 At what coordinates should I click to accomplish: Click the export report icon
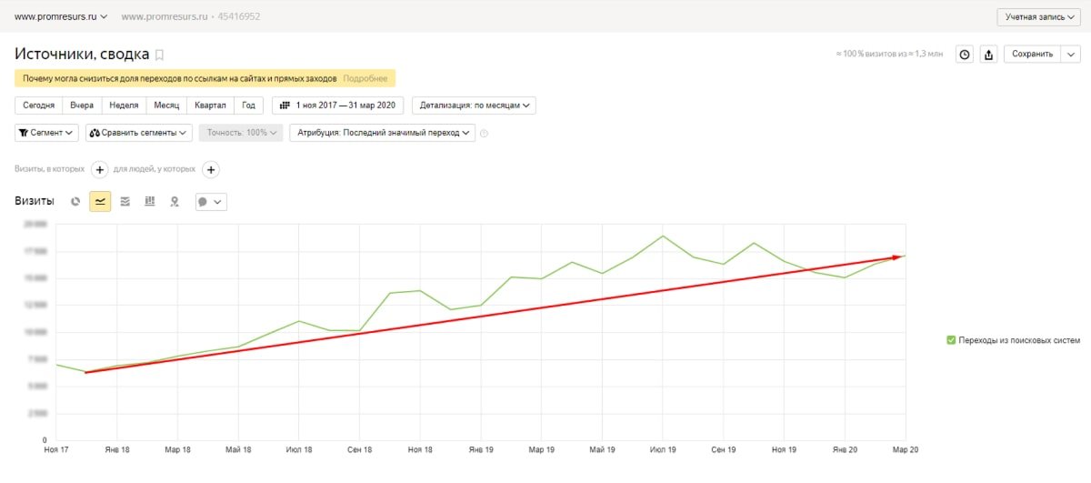pos(989,55)
